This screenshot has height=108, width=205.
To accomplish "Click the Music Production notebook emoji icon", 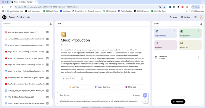I will (64, 34).
